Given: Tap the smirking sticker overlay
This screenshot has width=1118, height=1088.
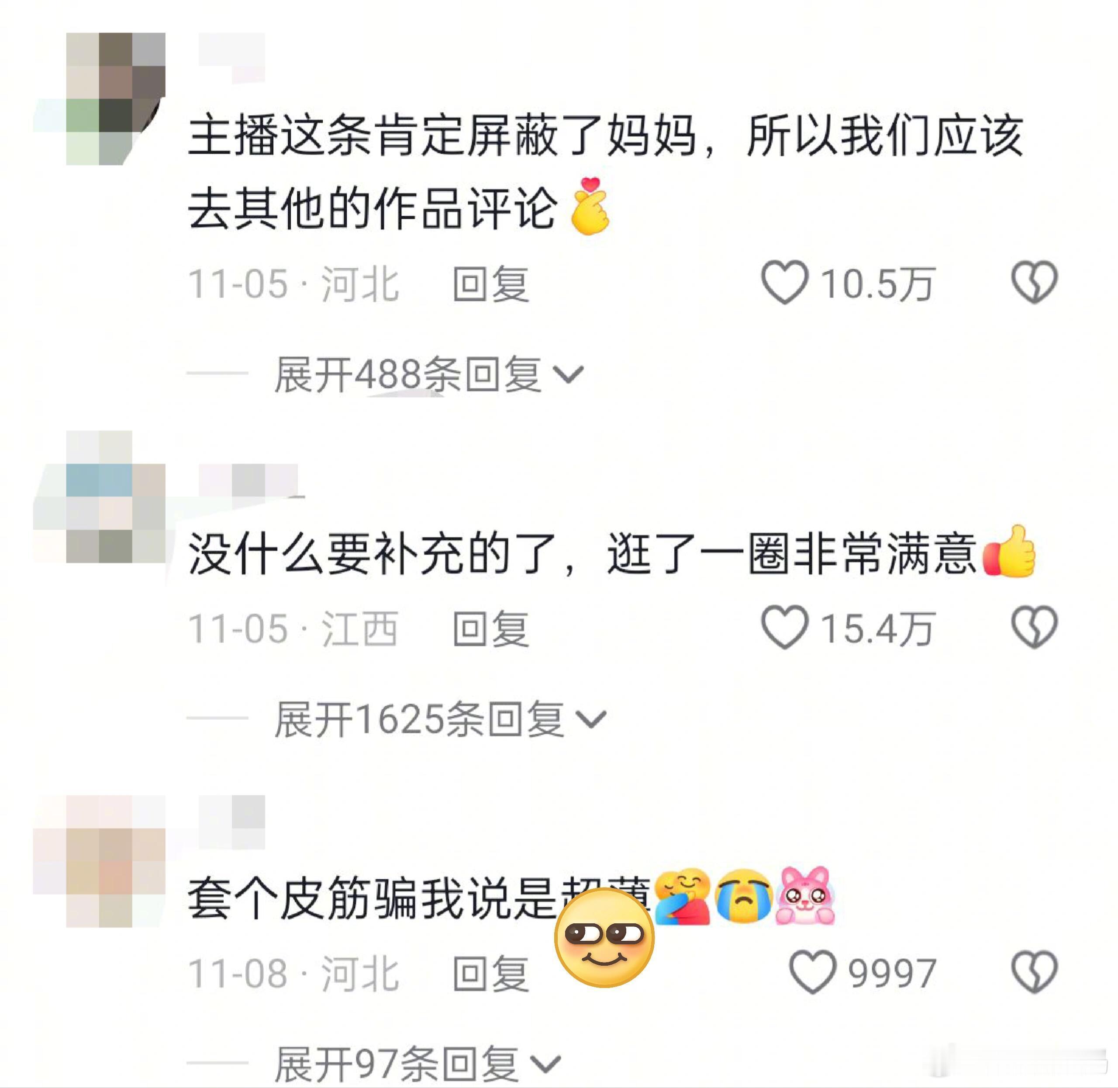Looking at the screenshot, I should [604, 938].
